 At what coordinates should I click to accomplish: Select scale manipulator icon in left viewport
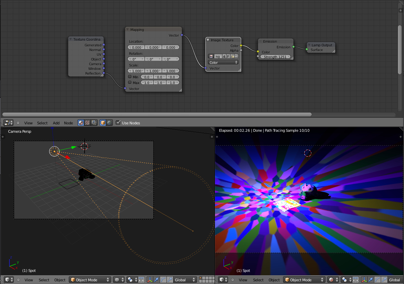click(x=170, y=280)
